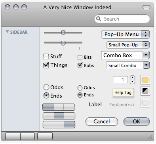This screenshot has width=156, height=144.
Task: Uncheck the small Bobs checkbox
Action: click(80, 65)
